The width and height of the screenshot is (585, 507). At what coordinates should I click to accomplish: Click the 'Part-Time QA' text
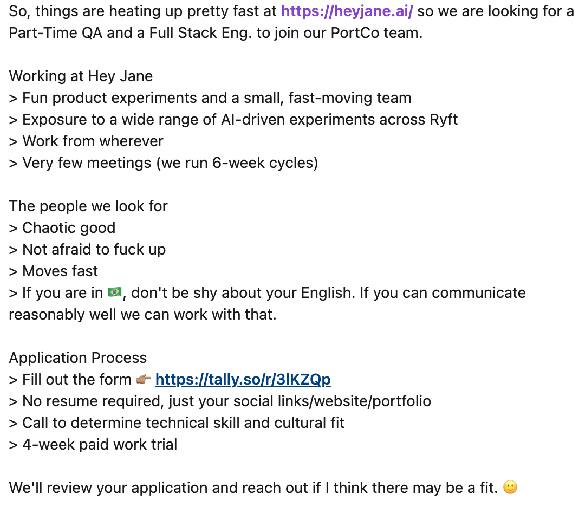[x=56, y=33]
